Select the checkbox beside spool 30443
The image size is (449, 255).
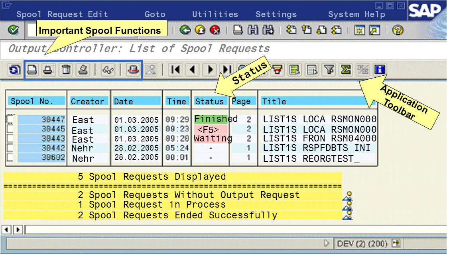[10, 139]
